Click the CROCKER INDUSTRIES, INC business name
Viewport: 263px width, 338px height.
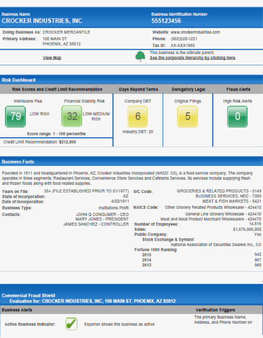coord(42,21)
